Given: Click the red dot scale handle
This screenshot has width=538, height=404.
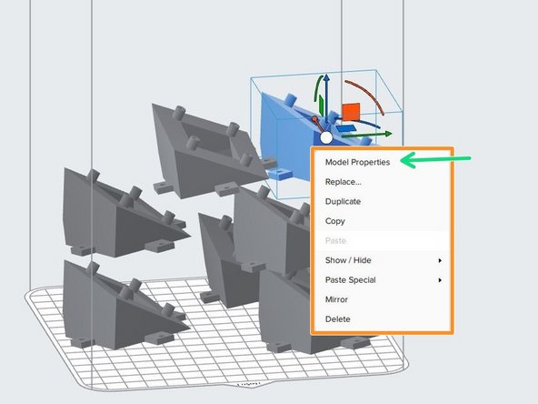Looking at the screenshot, I should pyautogui.click(x=314, y=119).
